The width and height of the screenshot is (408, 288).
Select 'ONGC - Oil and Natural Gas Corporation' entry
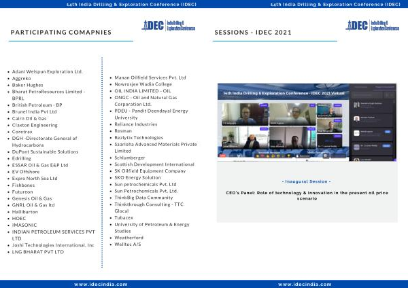click(146, 101)
